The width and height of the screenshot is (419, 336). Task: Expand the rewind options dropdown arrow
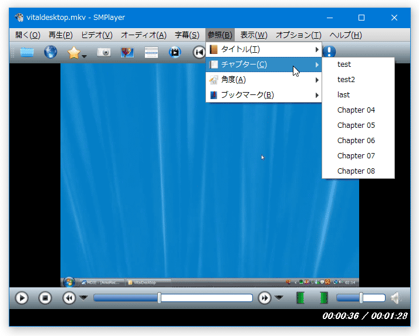click(x=84, y=297)
